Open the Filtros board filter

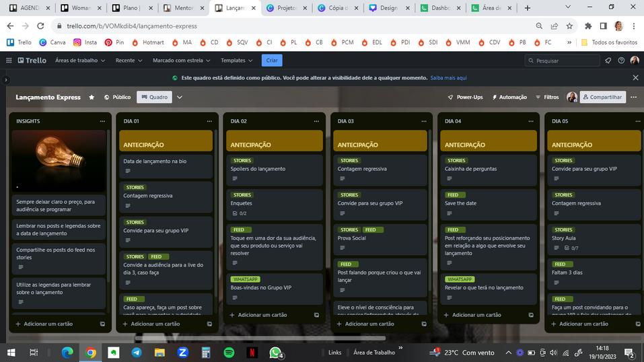[x=546, y=97]
